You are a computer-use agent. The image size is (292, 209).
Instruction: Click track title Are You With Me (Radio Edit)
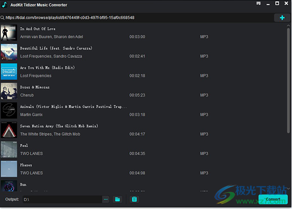[48, 67]
